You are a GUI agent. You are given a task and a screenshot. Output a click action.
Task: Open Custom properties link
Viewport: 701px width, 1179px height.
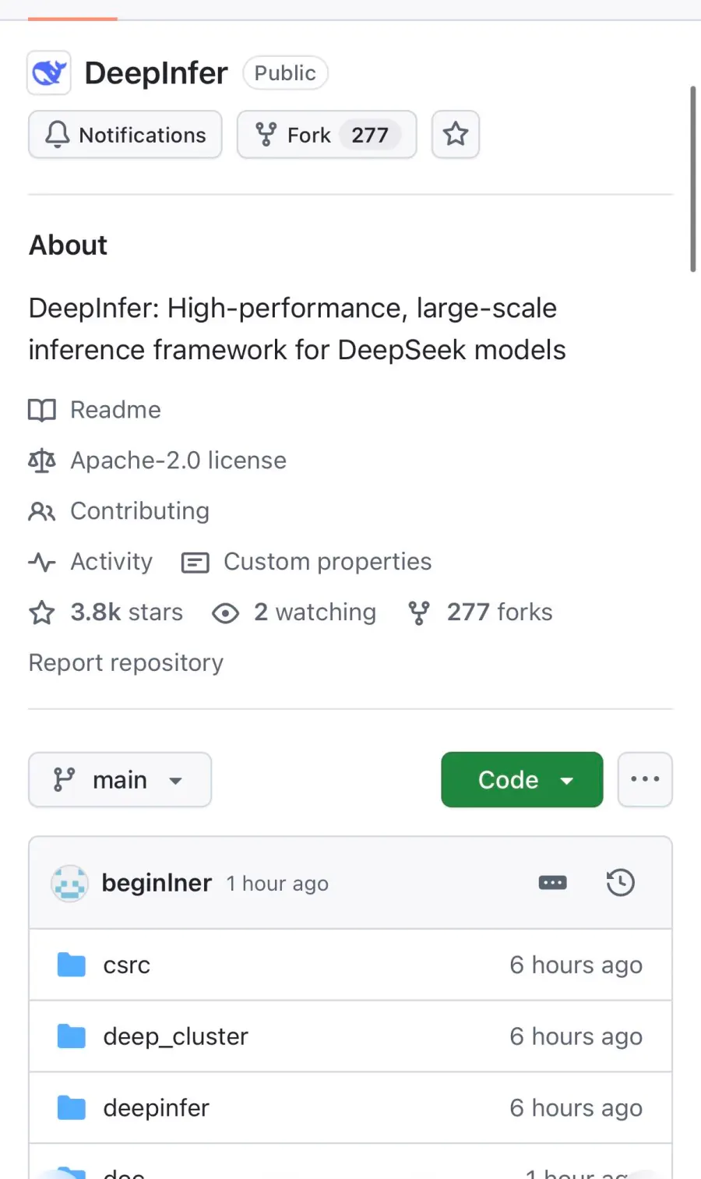pos(327,562)
